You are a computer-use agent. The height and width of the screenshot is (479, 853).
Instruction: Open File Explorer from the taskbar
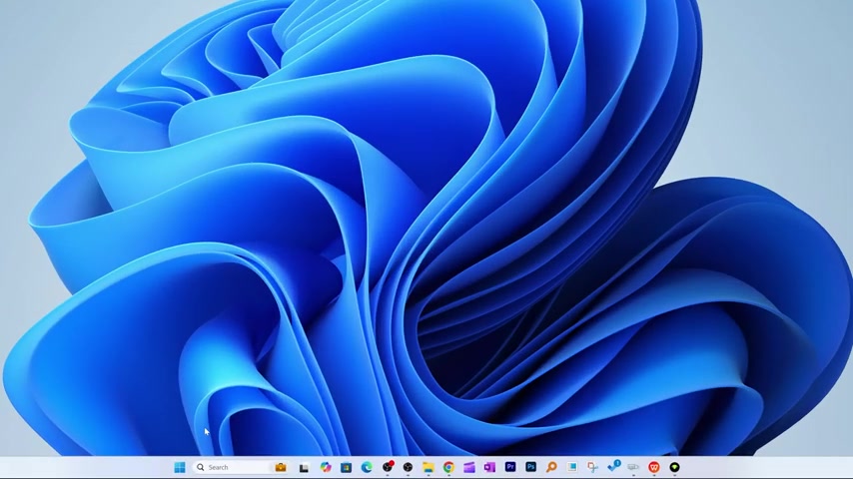tap(428, 467)
